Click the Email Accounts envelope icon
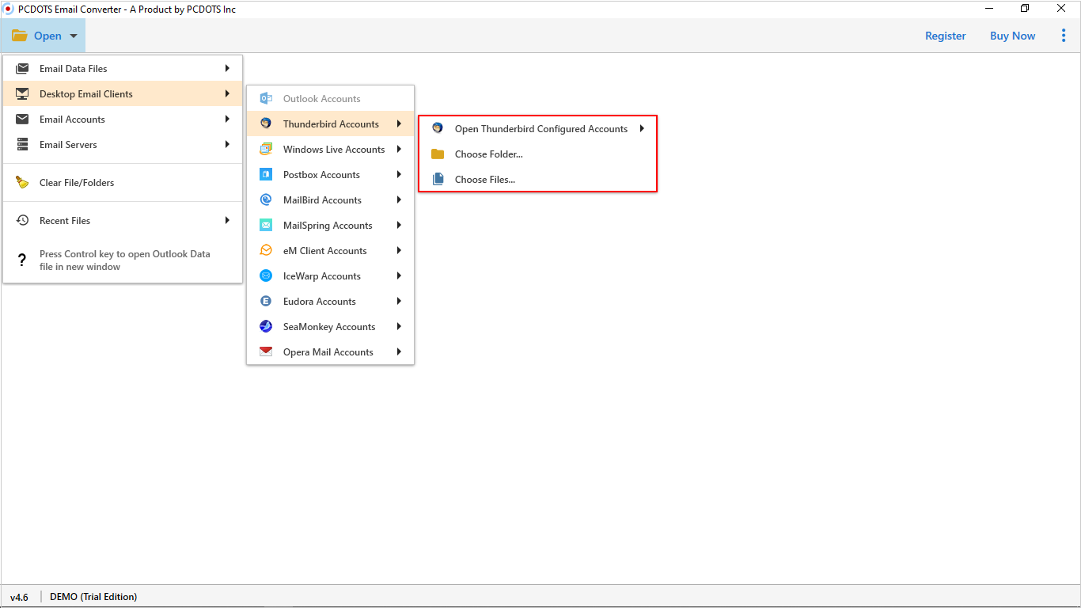The image size is (1081, 608). click(x=23, y=120)
